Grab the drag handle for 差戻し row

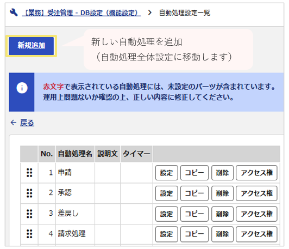coord(29,214)
